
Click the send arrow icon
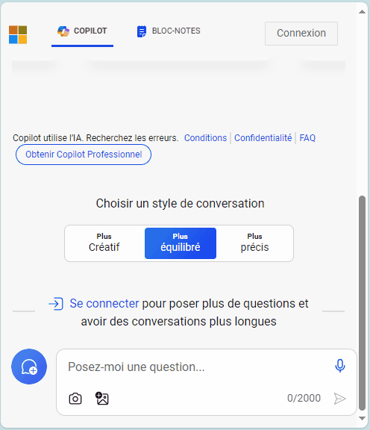click(x=340, y=399)
